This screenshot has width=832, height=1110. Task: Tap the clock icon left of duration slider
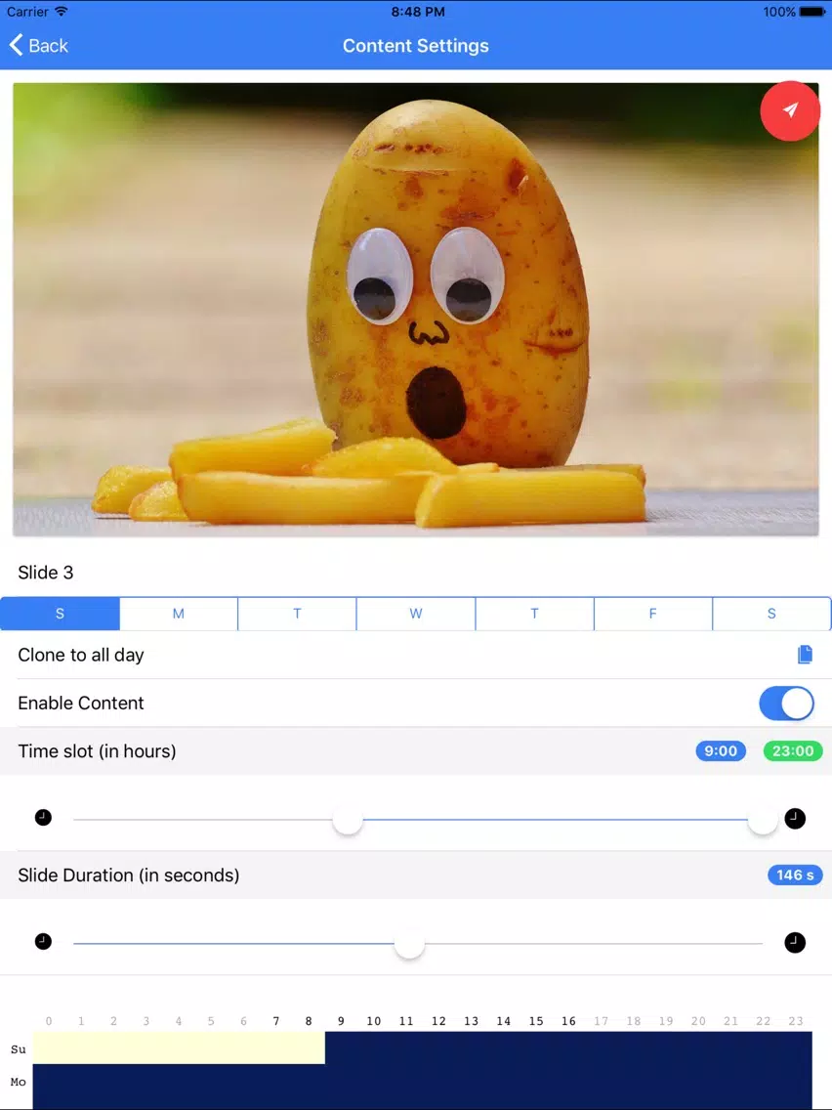[43, 942]
